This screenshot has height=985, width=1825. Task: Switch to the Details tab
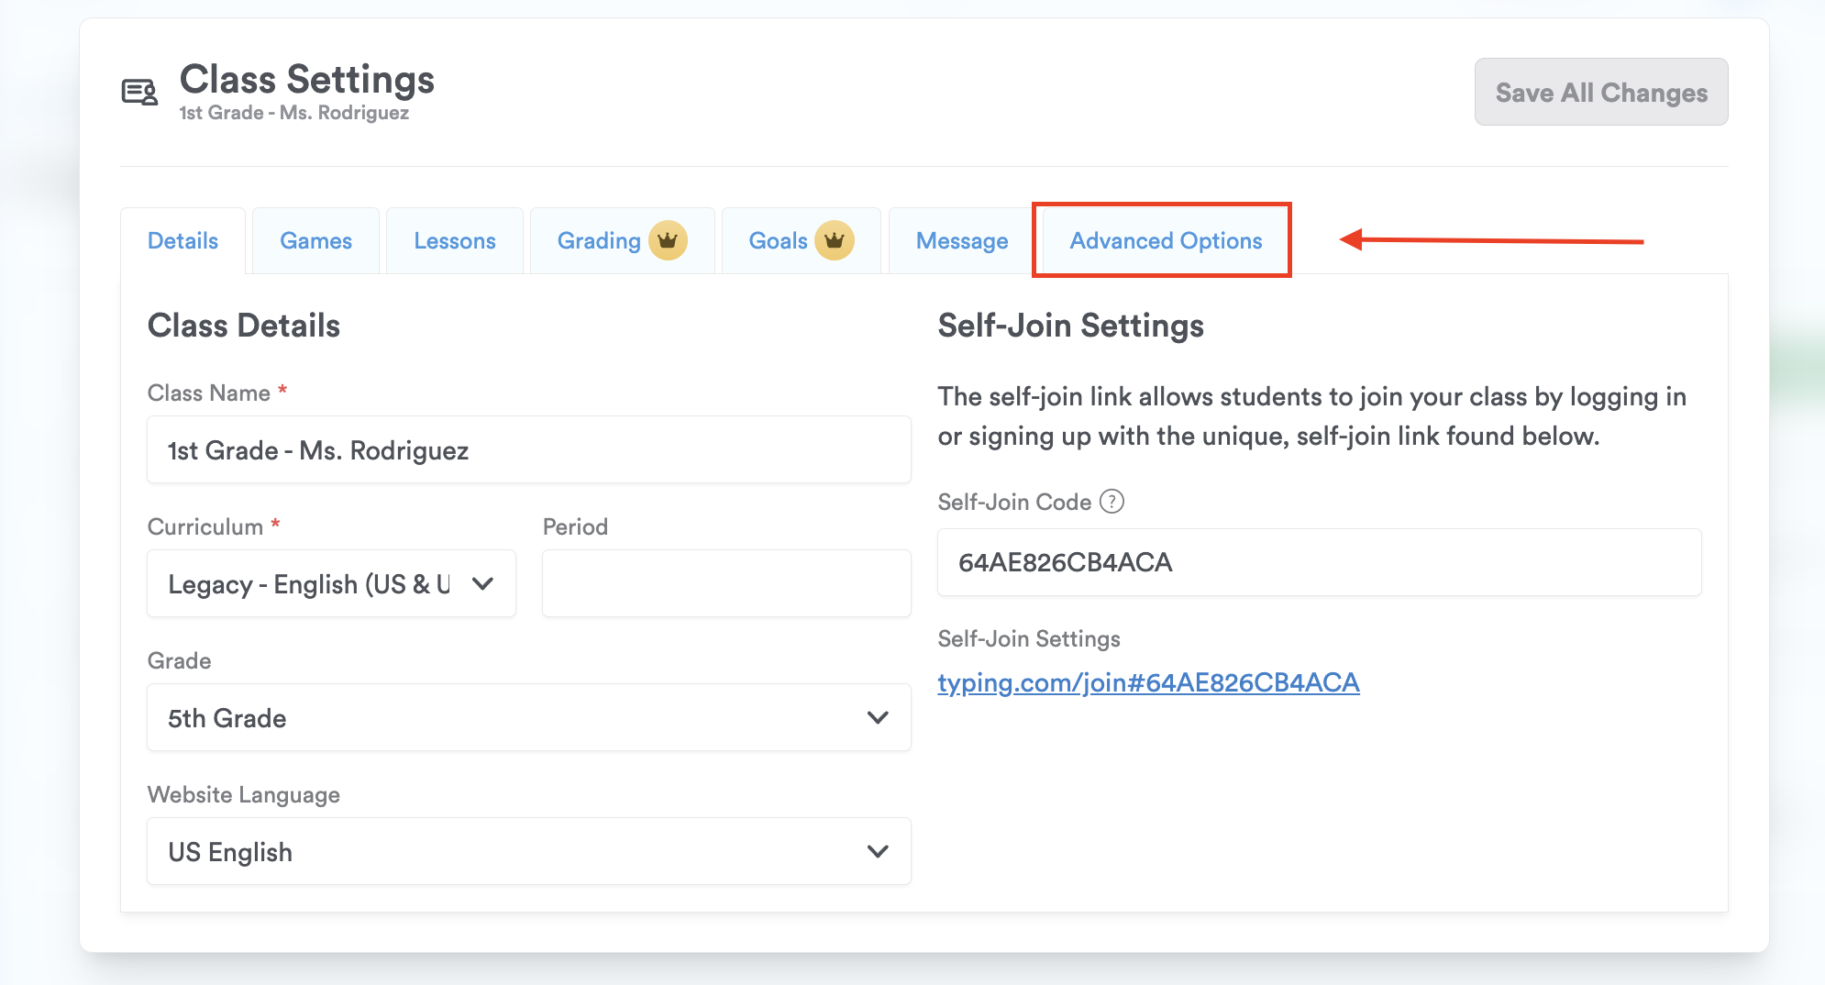click(x=182, y=241)
